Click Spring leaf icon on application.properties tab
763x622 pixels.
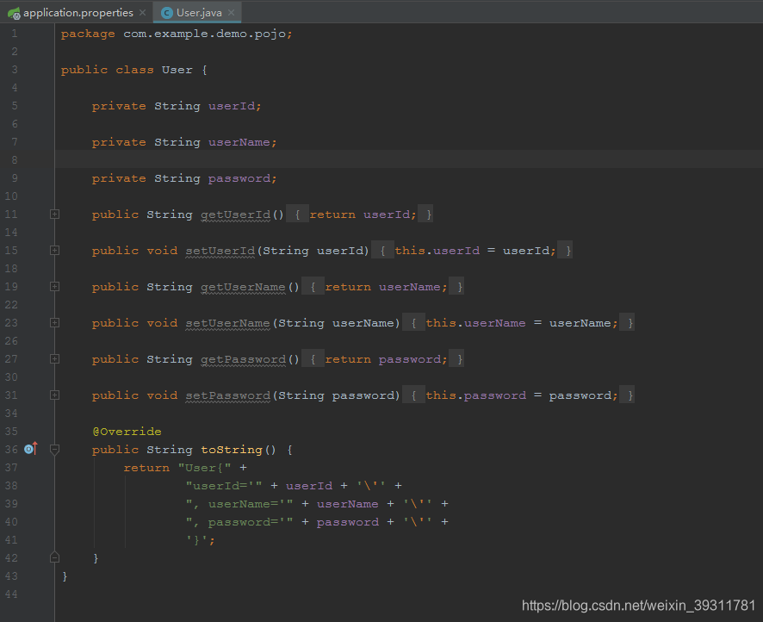14,13
